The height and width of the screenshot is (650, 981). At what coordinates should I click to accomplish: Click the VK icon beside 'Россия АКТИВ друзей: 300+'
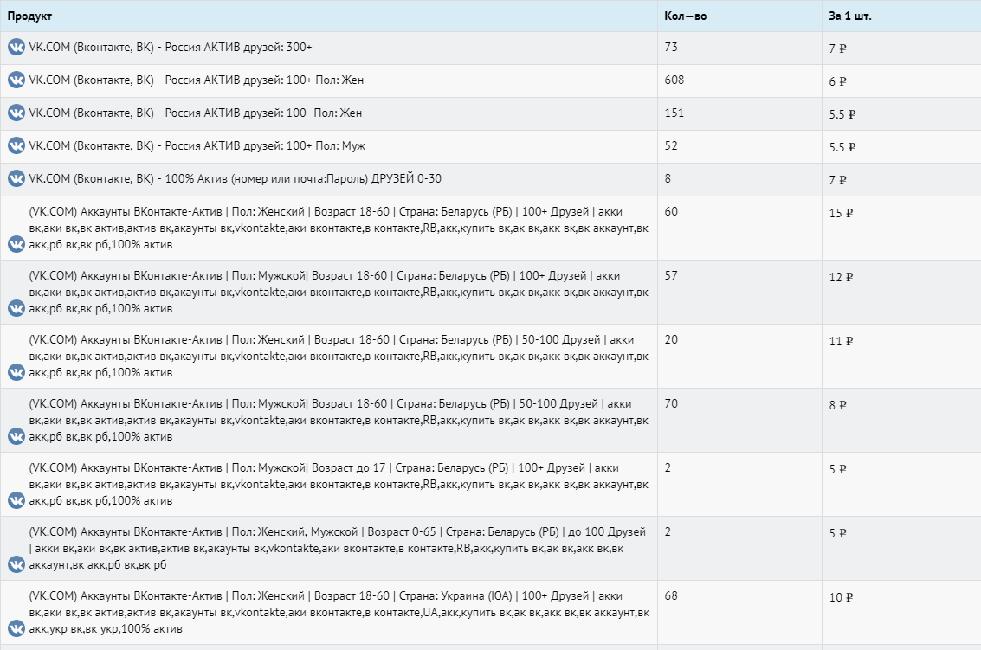point(16,47)
